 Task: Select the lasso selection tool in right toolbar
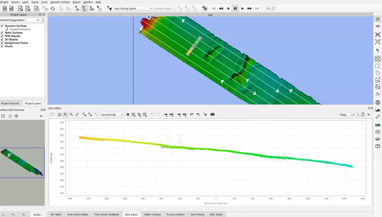378,73
